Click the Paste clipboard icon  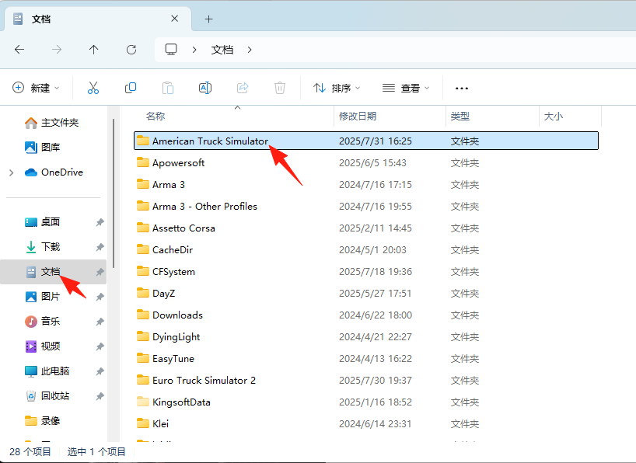(x=167, y=88)
